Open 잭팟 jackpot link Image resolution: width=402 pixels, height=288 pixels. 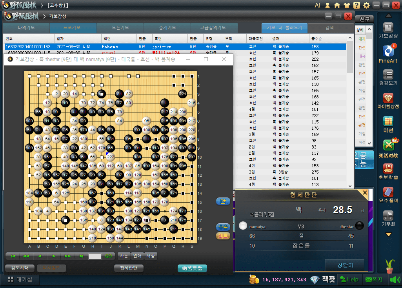coord(329,279)
